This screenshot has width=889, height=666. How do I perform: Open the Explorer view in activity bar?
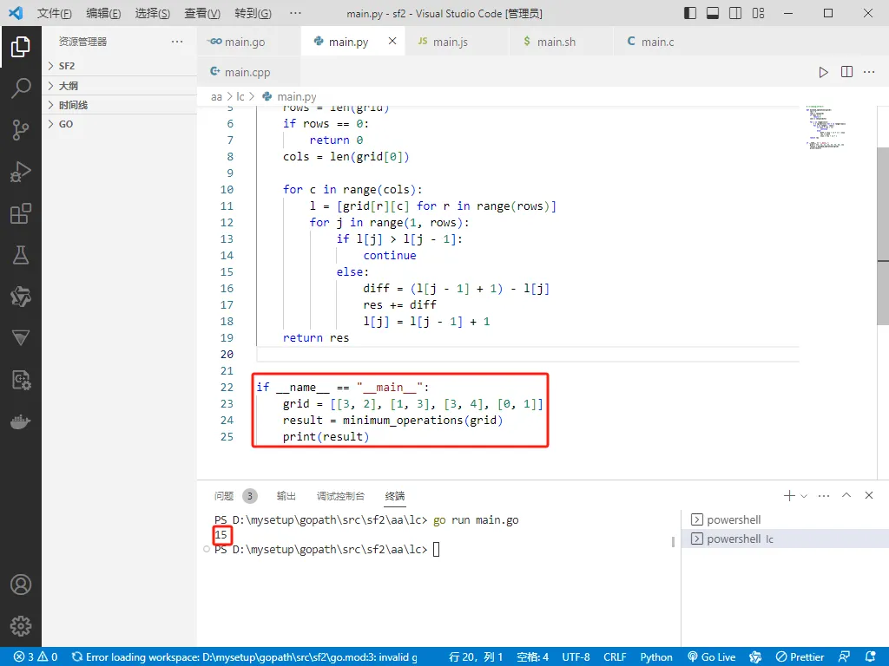pos(21,47)
